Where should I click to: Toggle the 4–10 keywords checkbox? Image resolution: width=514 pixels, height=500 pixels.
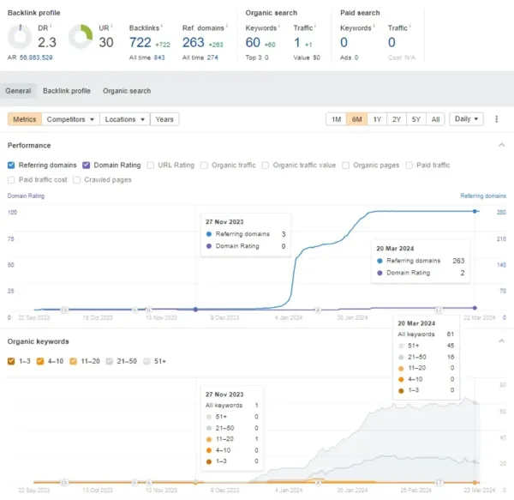point(40,361)
